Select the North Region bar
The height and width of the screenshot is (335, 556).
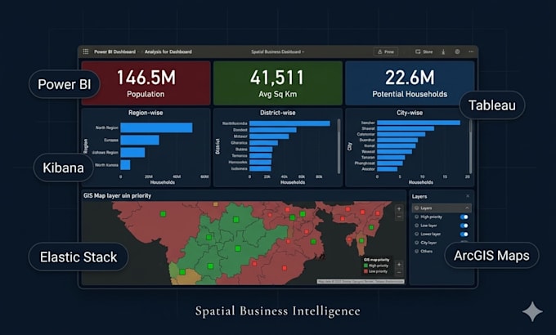pyautogui.click(x=156, y=127)
